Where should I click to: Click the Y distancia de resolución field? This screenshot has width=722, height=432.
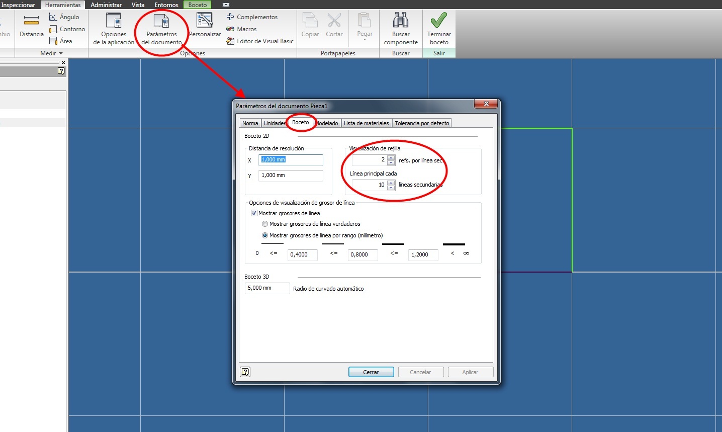[291, 176]
